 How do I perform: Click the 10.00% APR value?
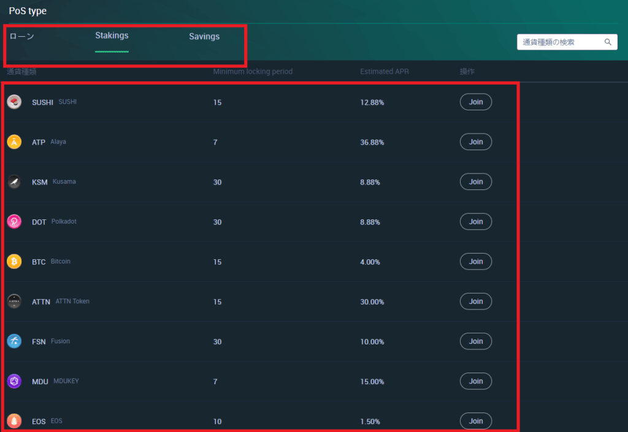(372, 342)
